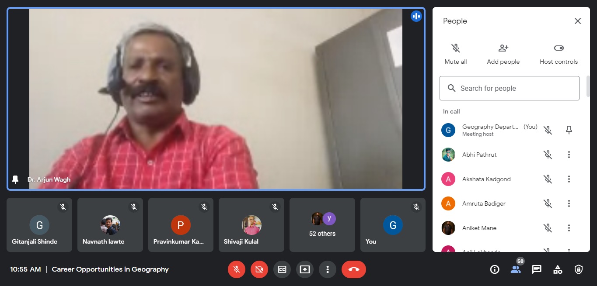The height and width of the screenshot is (286, 597).
Task: Click muted mic icon for Geography Department row
Action: click(x=548, y=130)
